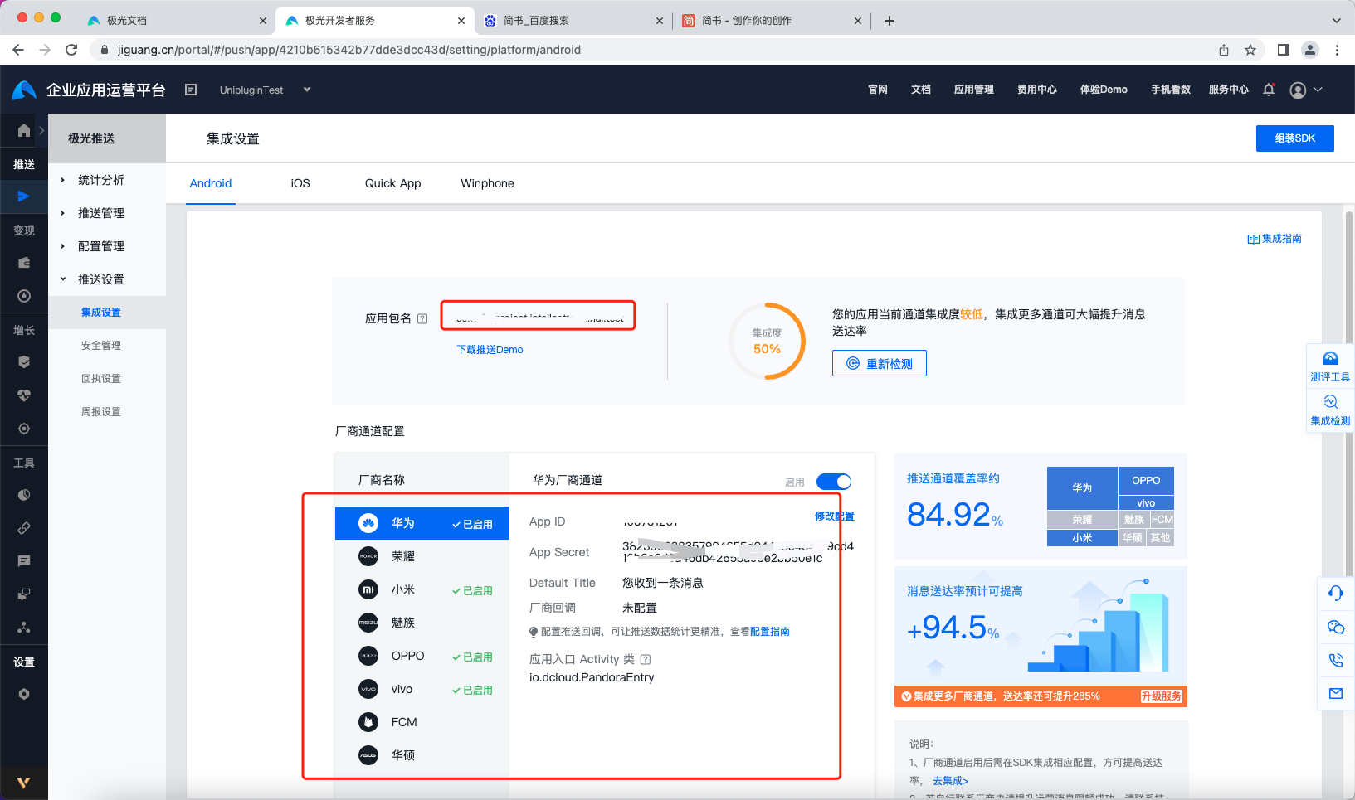Image resolution: width=1355 pixels, height=800 pixels.
Task: Click the 重新检测 button
Action: coord(879,362)
